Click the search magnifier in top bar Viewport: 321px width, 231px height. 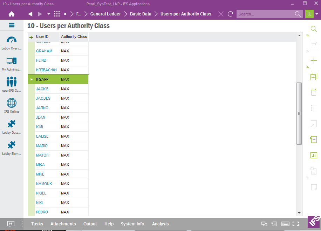298,14
